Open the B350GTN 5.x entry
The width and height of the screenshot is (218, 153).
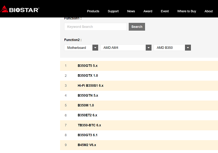(88, 95)
